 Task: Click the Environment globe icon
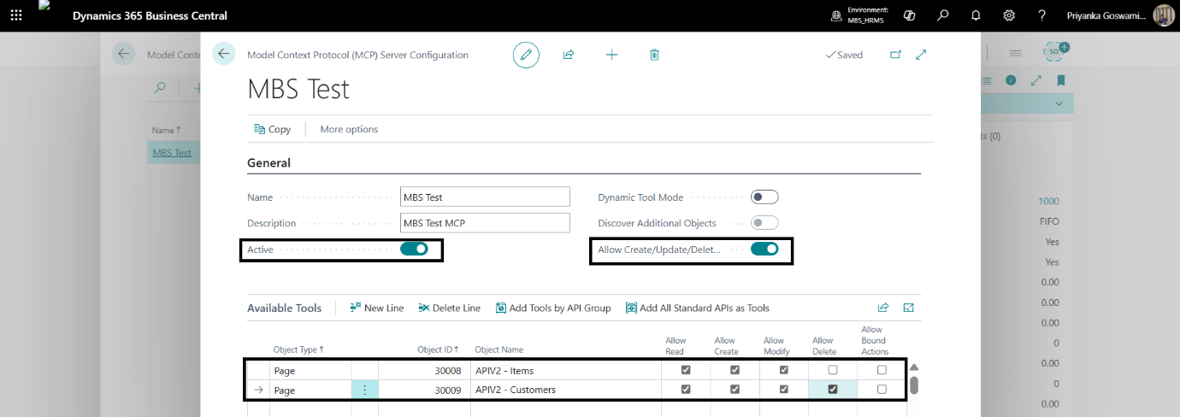coord(835,15)
